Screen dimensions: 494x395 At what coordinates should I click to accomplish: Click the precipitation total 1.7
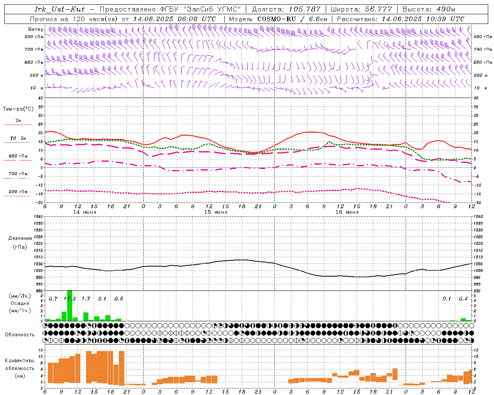click(x=86, y=299)
